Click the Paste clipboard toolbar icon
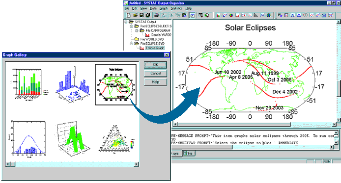 (184, 15)
